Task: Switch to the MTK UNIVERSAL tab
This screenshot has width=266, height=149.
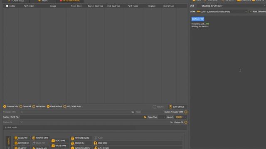Action: click(70, 1)
